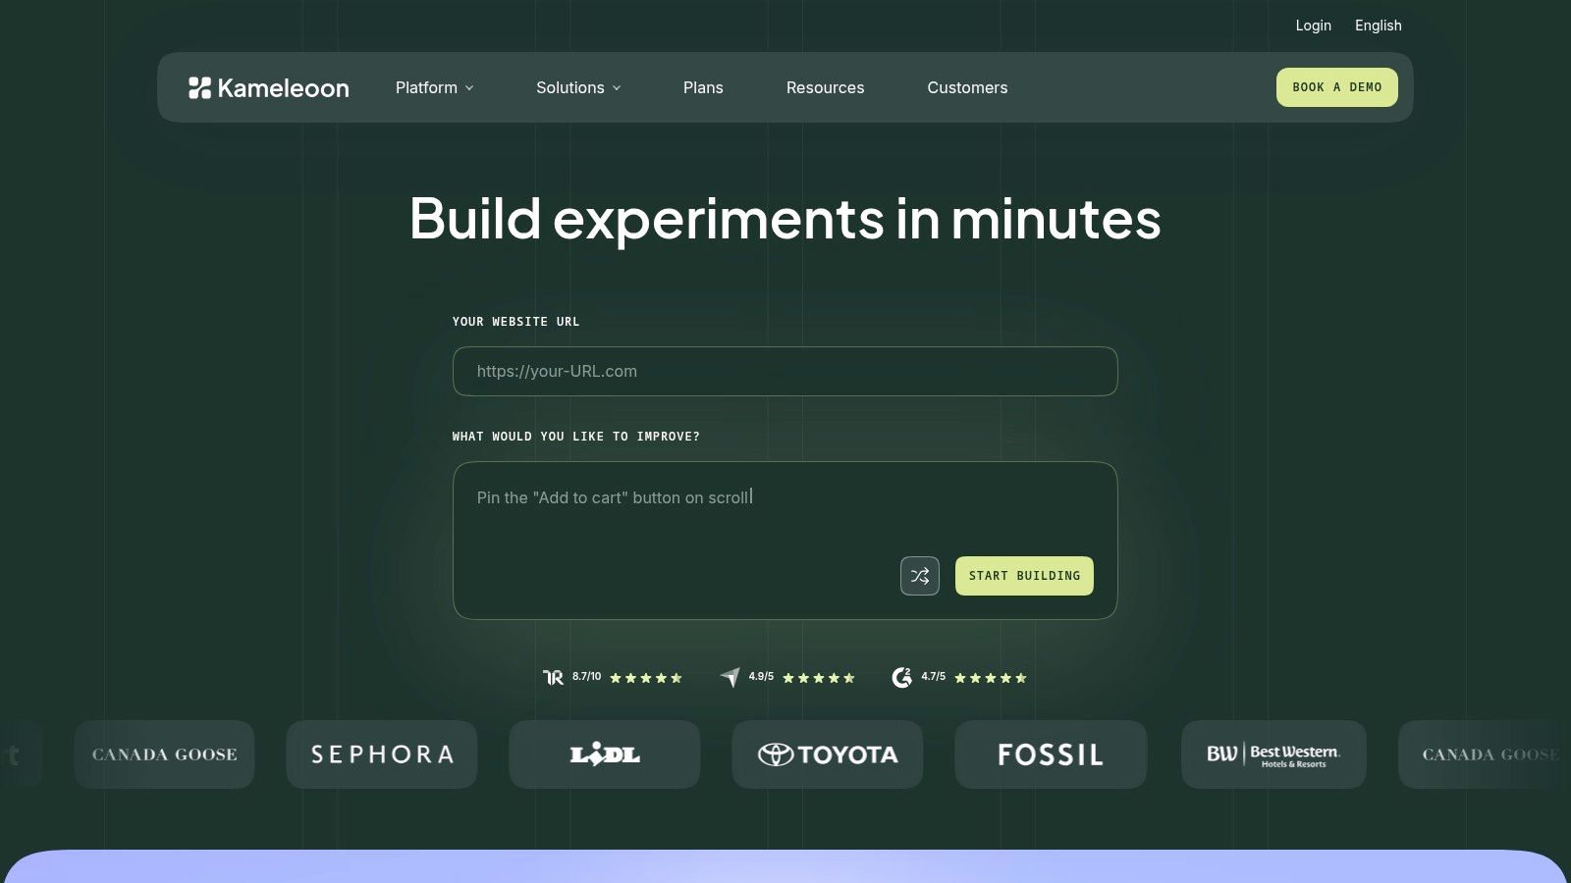Expand the Solutions dropdown chevron

coord(617,88)
